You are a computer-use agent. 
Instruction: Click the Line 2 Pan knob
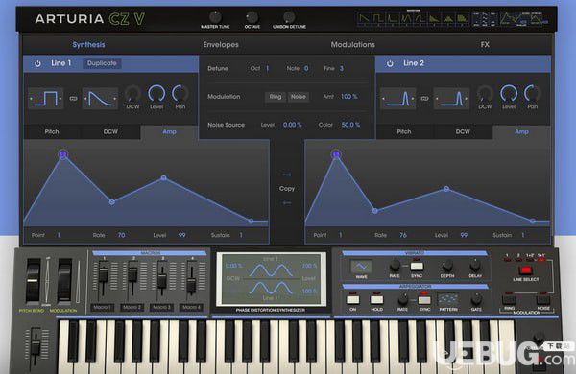pos(532,94)
